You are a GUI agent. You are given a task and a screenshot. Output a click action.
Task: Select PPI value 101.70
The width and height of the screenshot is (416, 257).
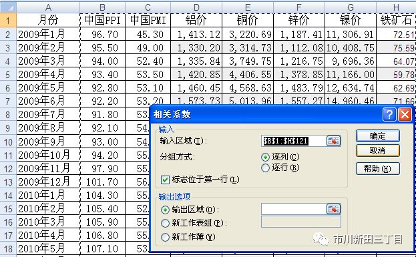point(102,182)
